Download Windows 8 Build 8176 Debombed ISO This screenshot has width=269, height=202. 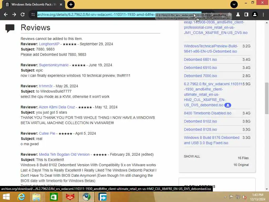[211, 140]
